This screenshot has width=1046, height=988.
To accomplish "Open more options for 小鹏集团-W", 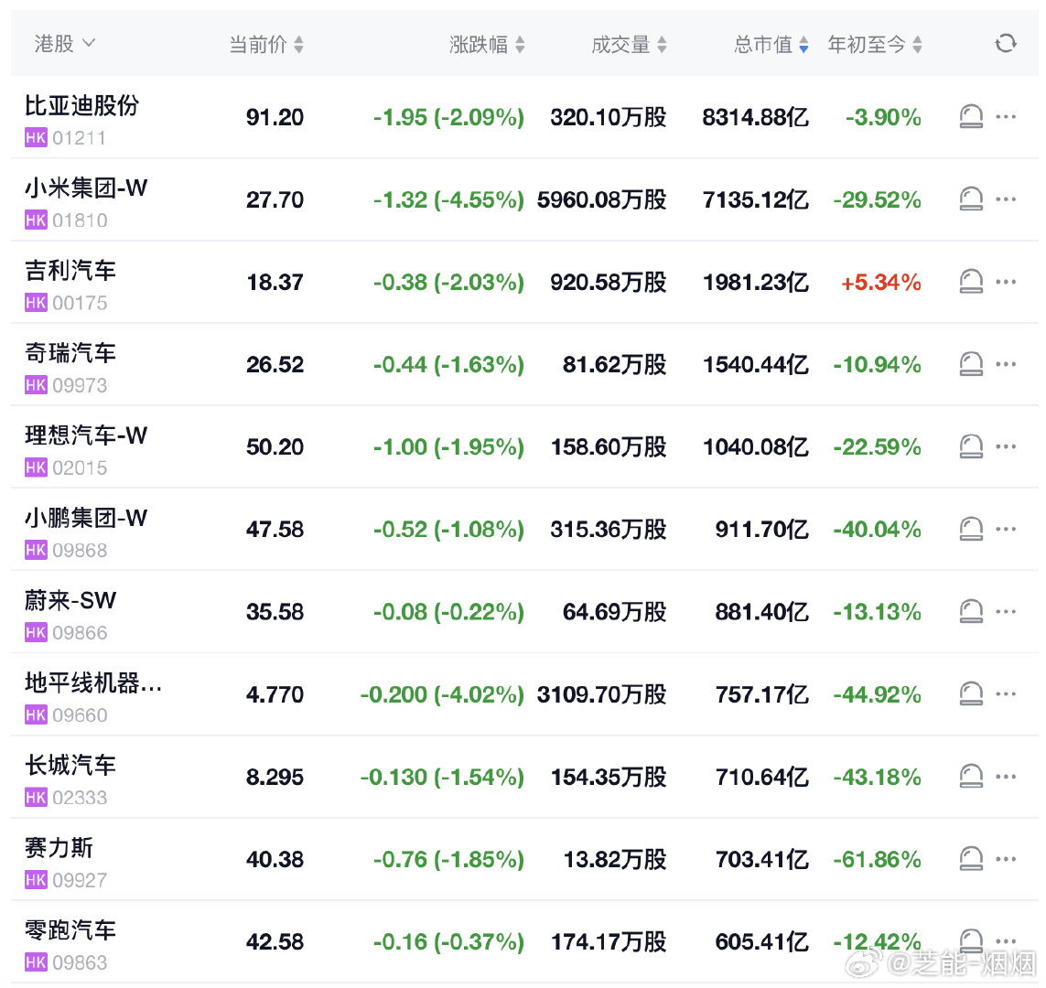I will [1006, 529].
